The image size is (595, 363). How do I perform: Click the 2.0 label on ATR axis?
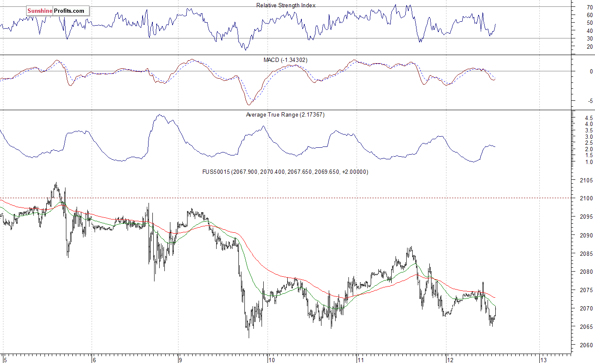pyautogui.click(x=589, y=149)
